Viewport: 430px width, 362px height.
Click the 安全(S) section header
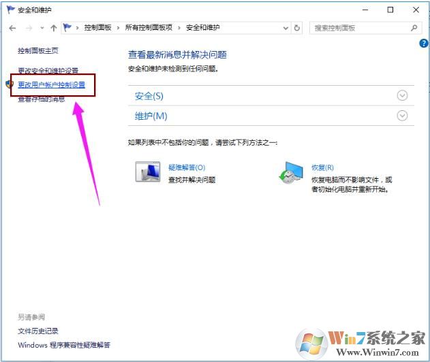pos(149,96)
